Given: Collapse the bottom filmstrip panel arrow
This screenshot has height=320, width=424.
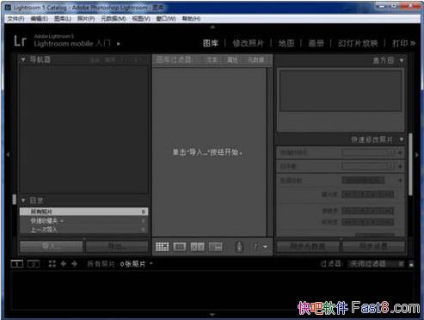Looking at the screenshot, I should (x=212, y=315).
